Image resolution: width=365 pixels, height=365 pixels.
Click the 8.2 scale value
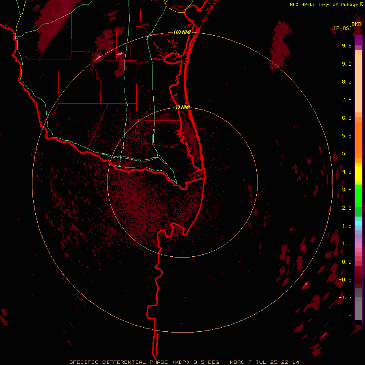[347, 82]
